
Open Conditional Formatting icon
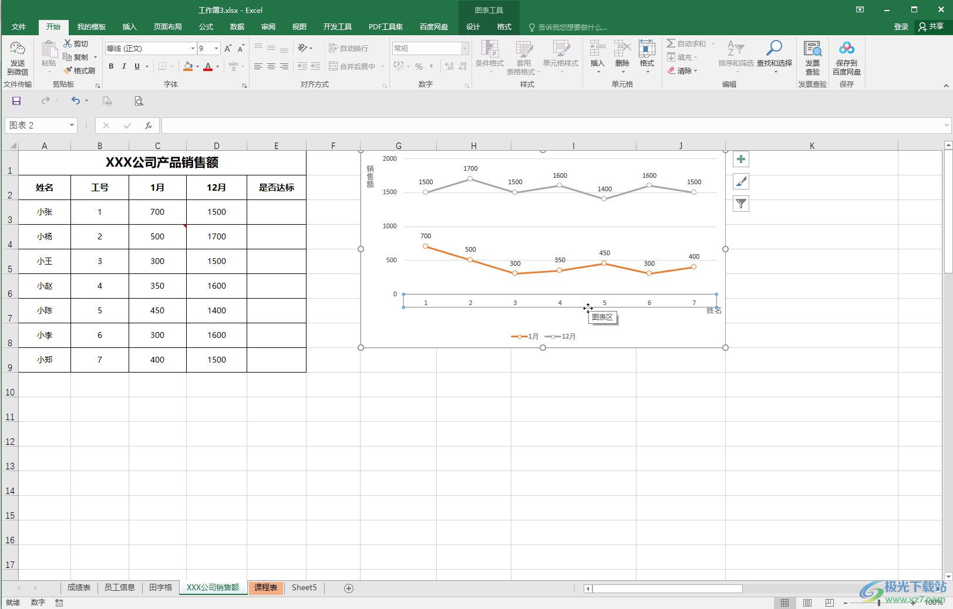(489, 49)
